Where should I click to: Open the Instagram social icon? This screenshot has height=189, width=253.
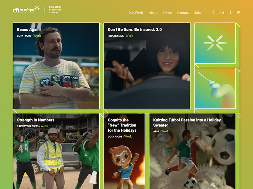click(x=213, y=12)
